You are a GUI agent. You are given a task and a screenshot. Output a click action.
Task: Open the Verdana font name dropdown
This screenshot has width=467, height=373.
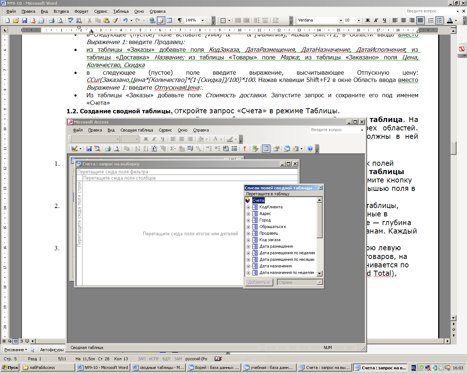pos(341,20)
